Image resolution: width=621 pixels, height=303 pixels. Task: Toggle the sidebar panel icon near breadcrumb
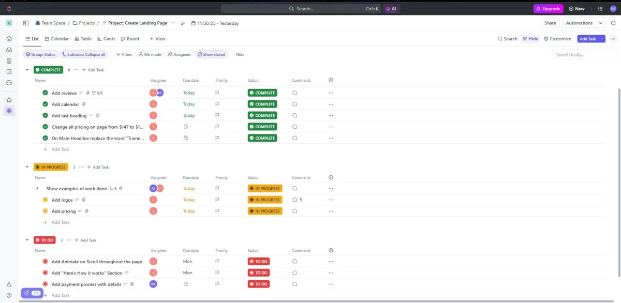point(26,23)
